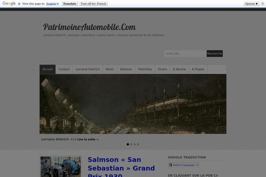Open the A Vendre menu item

click(x=179, y=69)
